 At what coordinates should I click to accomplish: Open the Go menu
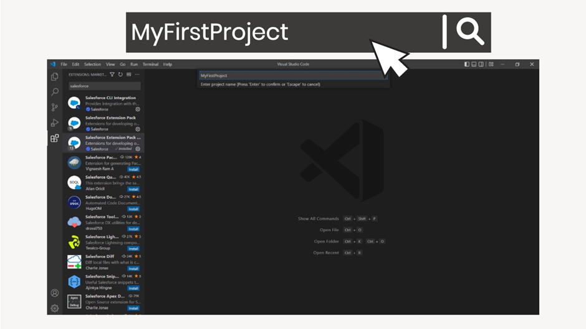(123, 64)
